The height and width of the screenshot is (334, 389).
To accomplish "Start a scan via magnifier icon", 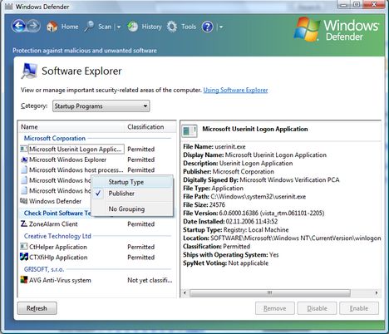I will 89,27.
